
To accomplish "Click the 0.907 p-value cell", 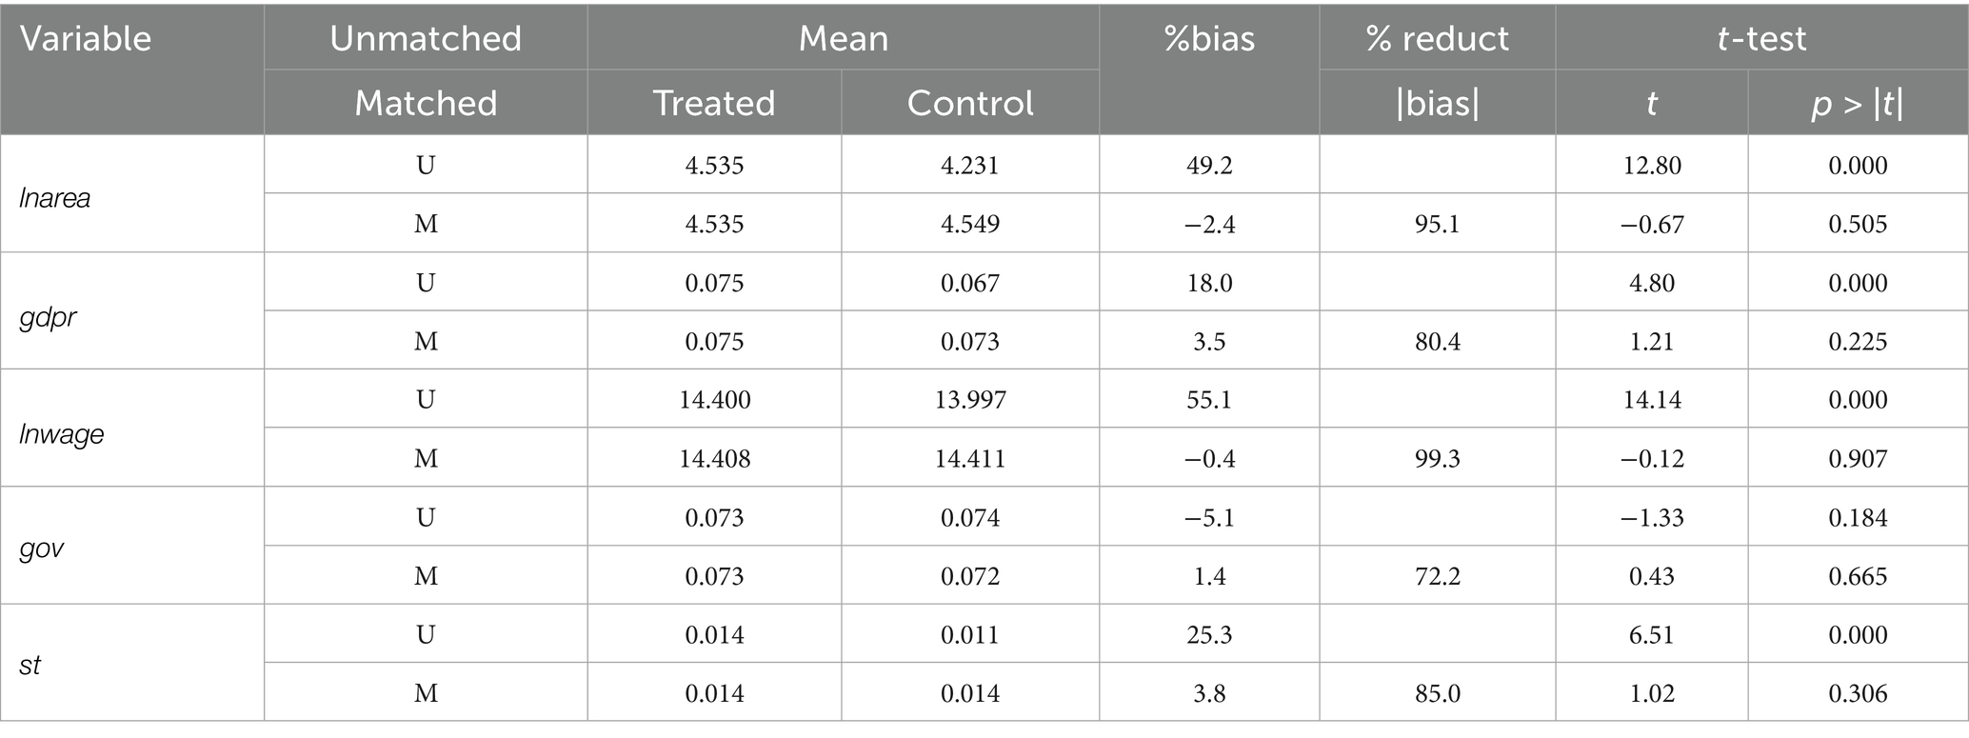I will click(1858, 459).
